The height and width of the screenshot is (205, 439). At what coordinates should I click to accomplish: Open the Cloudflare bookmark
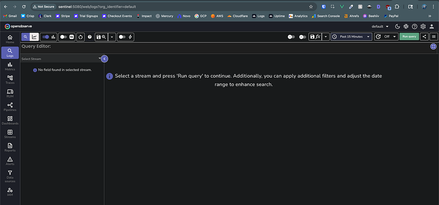[x=237, y=16]
